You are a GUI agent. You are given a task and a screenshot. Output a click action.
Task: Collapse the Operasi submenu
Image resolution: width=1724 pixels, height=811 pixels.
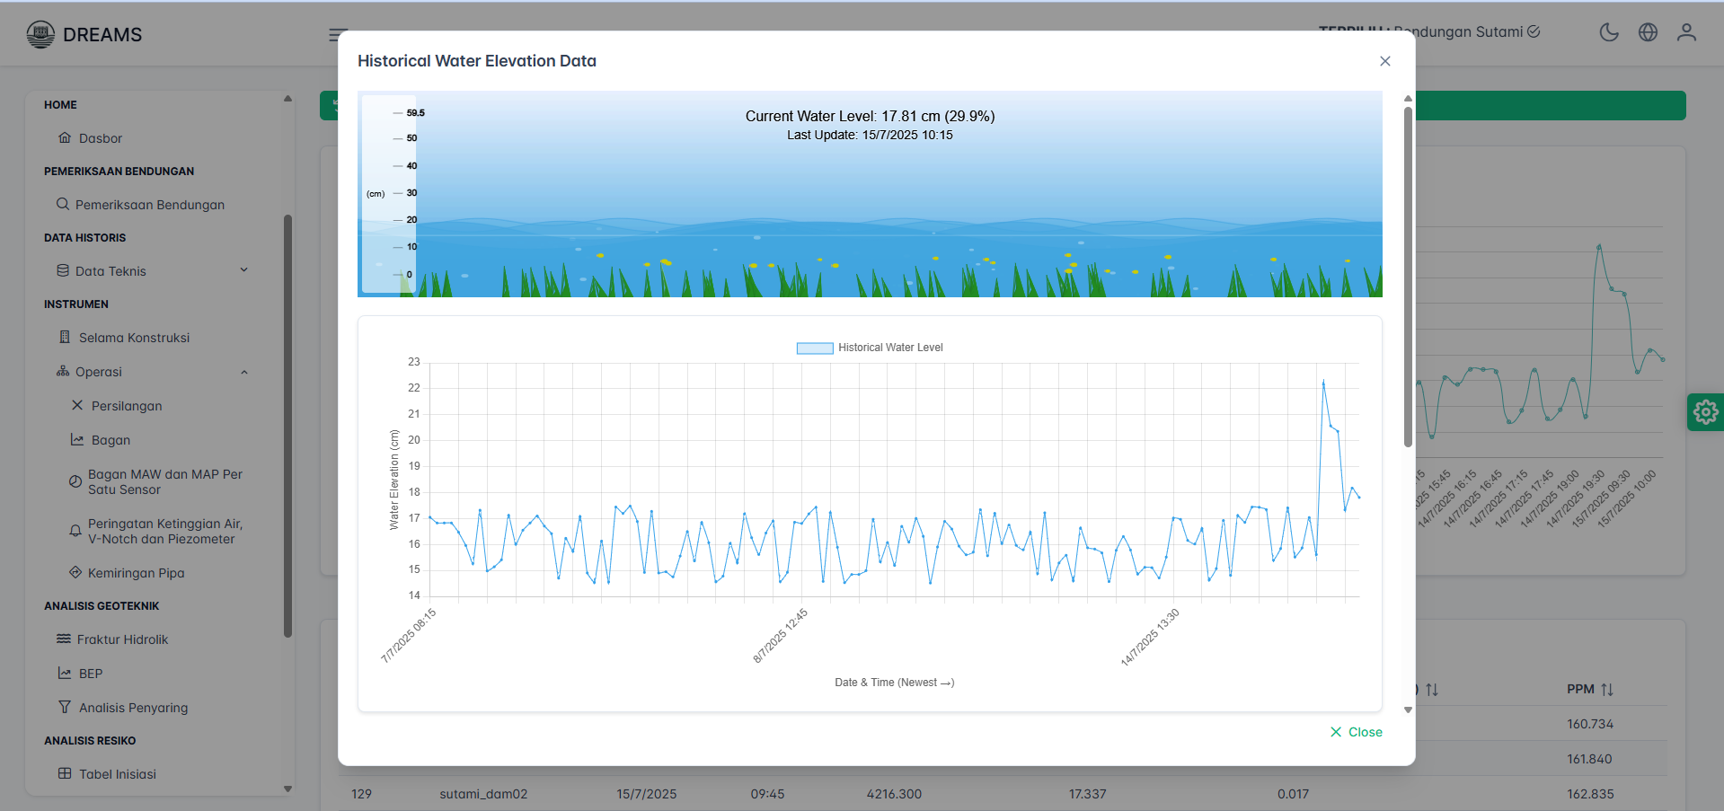click(243, 371)
